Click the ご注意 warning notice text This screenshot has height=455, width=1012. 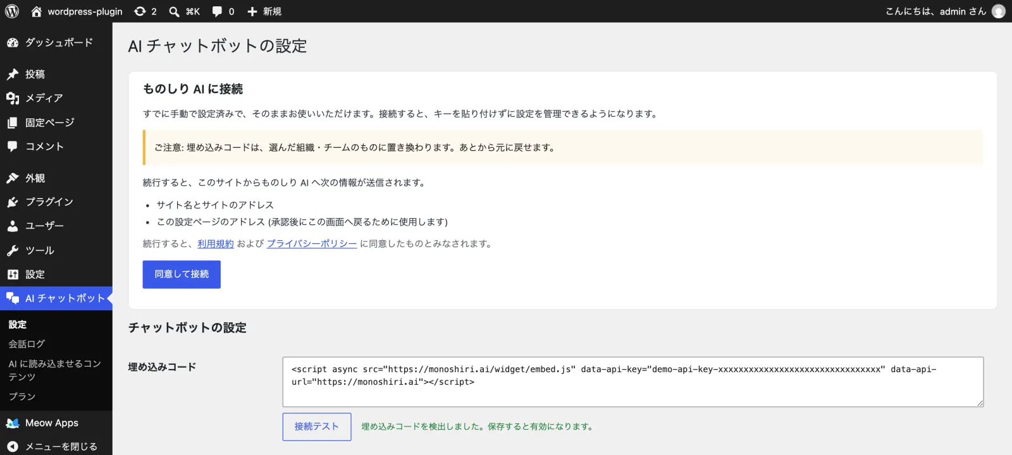355,148
